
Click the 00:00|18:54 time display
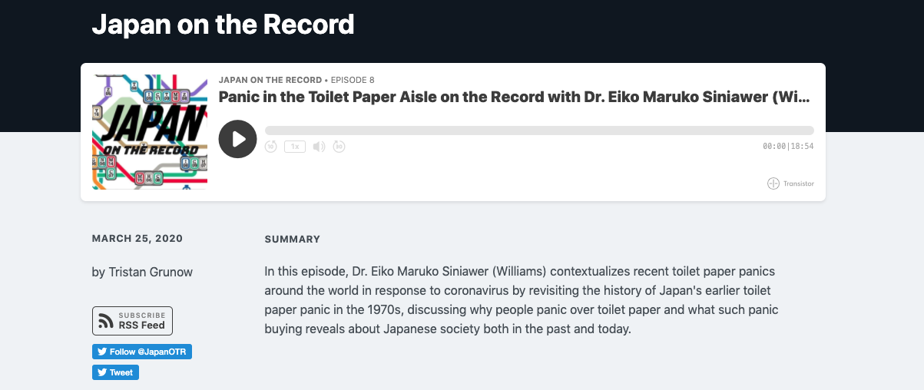[788, 147]
